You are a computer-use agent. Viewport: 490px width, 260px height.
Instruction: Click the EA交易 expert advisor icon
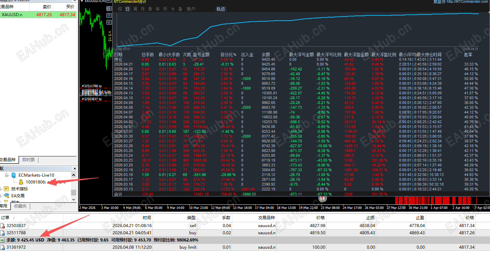pos(6,196)
